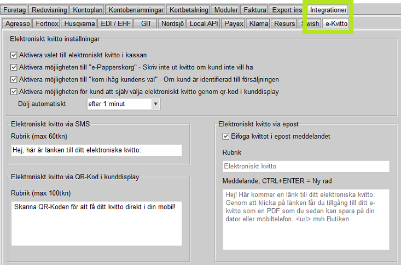The height and width of the screenshot is (265, 401).
Task: Open the Fortnox integration tab
Action: tap(47, 24)
